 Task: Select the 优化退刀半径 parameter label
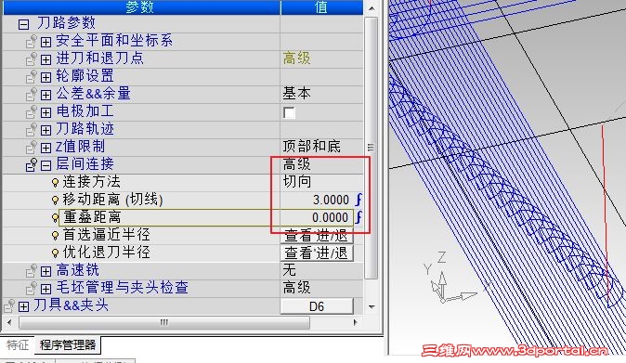(x=107, y=253)
